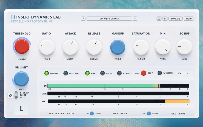Go to previous preset arrow

(x=83, y=19)
